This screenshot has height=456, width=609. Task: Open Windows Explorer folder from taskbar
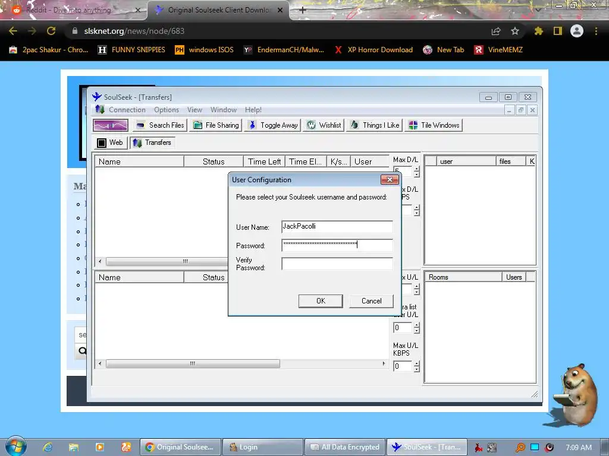click(x=73, y=447)
